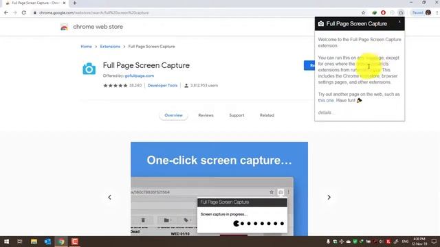The image size is (440, 247).
Task: Click the Full Page Screen Capture camera toolbar icon
Action: pos(401,12)
